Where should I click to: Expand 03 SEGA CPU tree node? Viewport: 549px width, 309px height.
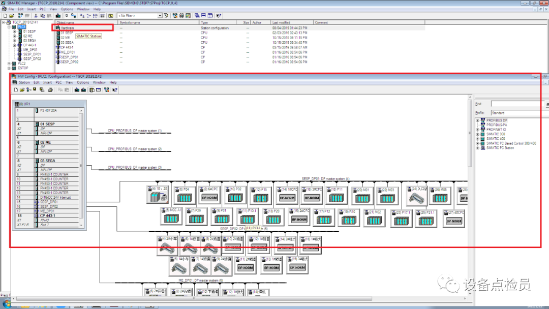pyautogui.click(x=14, y=41)
